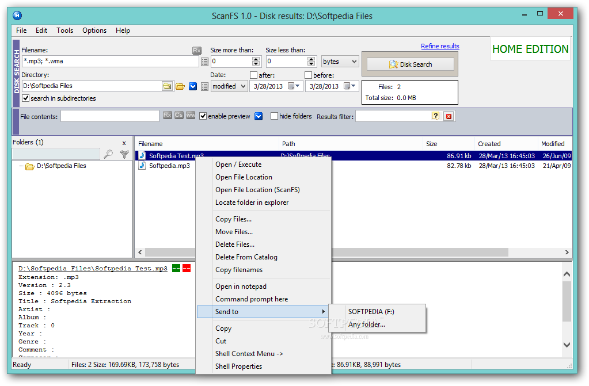Toggle the Rx icon beside File contents

point(167,115)
